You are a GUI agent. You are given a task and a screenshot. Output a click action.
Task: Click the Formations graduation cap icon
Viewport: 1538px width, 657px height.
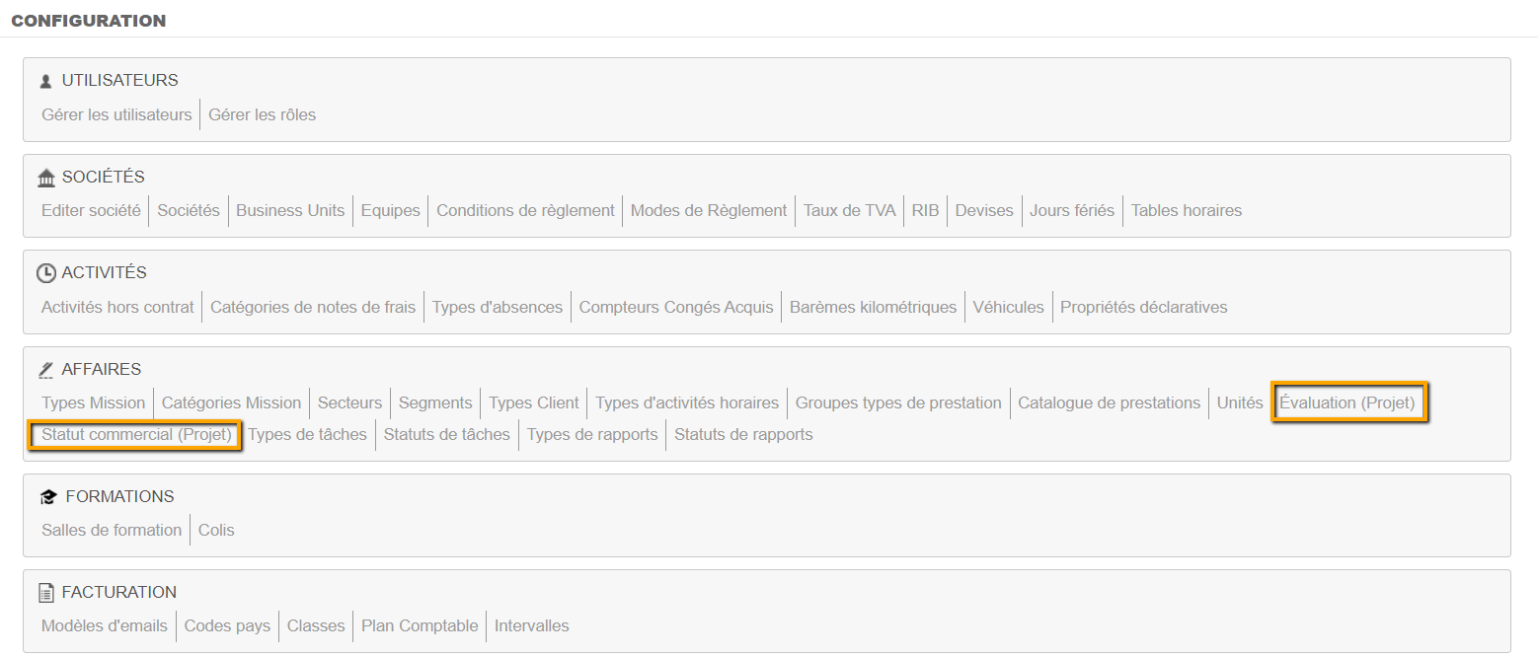coord(48,497)
